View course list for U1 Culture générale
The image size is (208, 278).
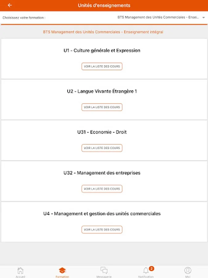coord(102,66)
